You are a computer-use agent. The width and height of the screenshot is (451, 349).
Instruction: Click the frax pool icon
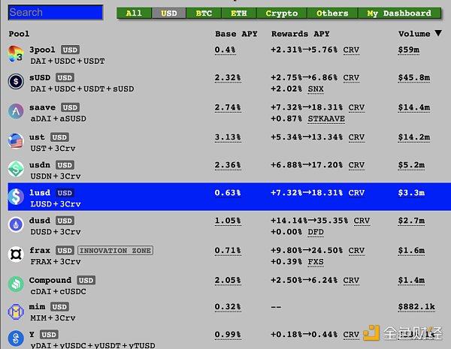(16, 254)
